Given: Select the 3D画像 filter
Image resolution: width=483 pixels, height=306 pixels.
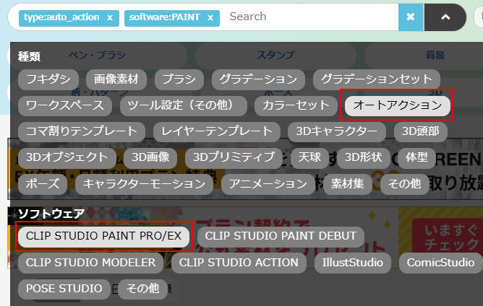Looking at the screenshot, I should pos(150,158).
